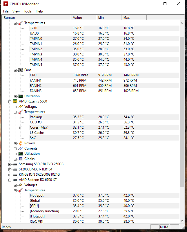The image size is (187, 232).
Task: Click the HWMonitor lightning app icon
Action: tap(6, 4)
